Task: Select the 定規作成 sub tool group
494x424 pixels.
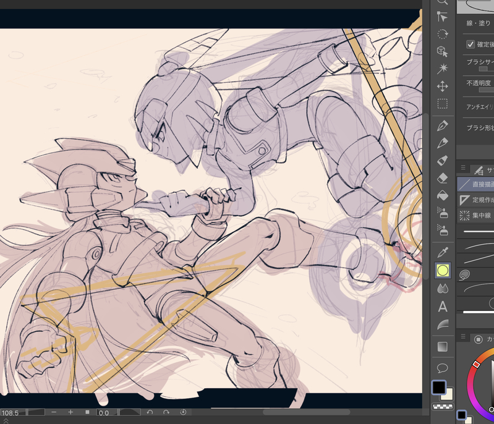Action: click(x=475, y=200)
